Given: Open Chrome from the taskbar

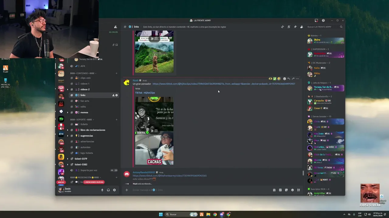Looking at the screenshot, I should tap(215, 214).
